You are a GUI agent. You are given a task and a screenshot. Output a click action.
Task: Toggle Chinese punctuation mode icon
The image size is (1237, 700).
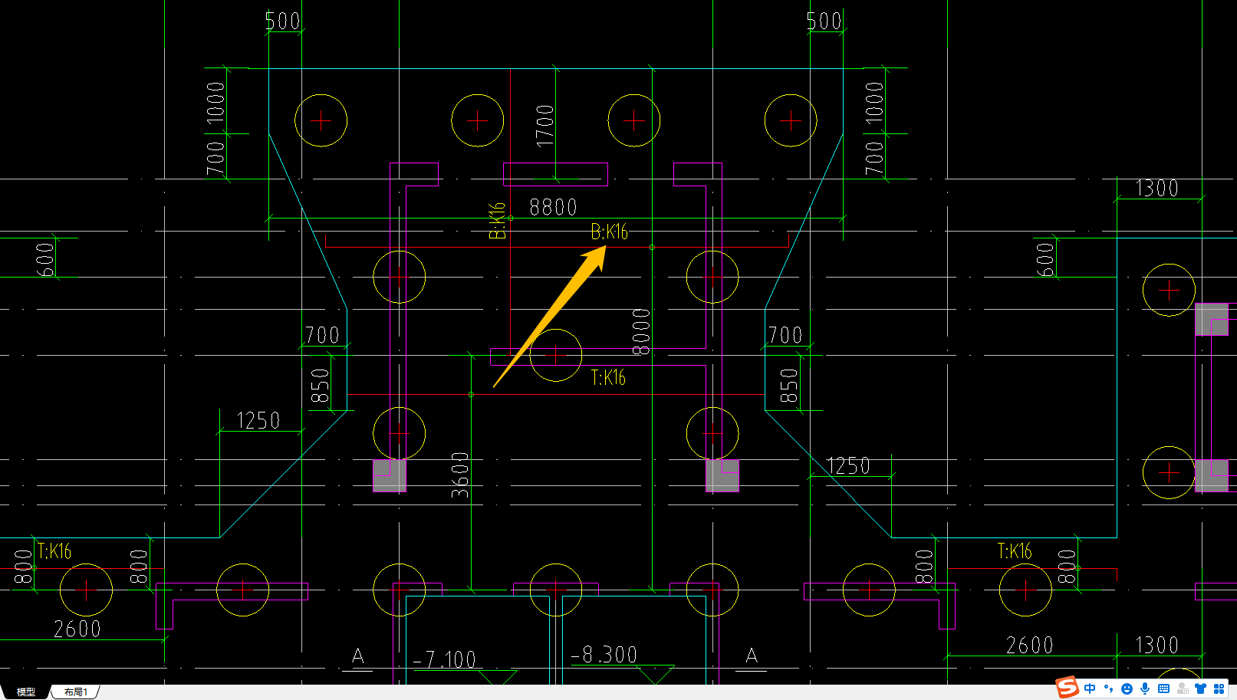[1109, 688]
